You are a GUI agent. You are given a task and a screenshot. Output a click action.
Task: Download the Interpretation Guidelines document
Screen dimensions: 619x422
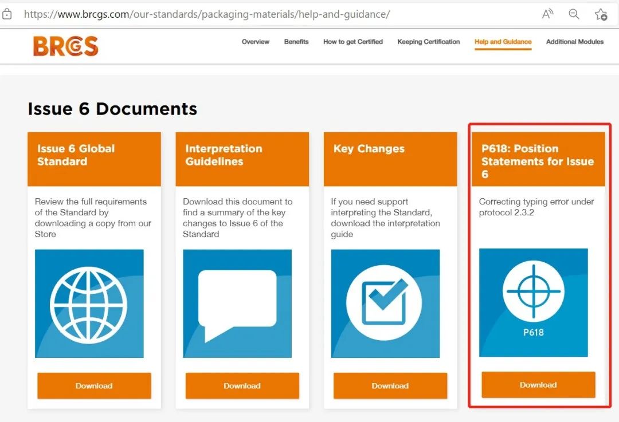242,386
